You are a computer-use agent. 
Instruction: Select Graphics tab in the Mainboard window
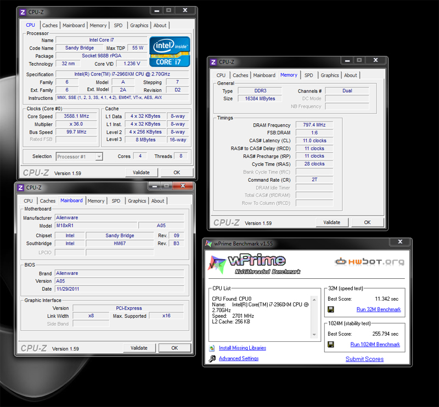pos(137,201)
